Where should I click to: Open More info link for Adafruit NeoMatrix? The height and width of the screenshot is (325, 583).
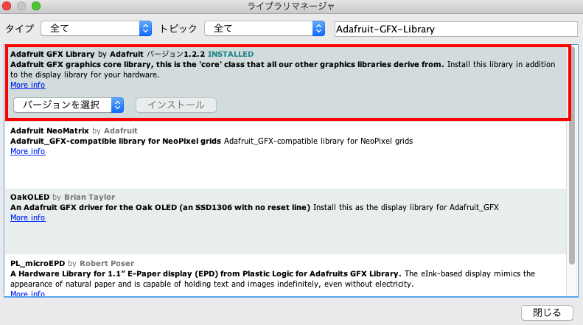[28, 151]
